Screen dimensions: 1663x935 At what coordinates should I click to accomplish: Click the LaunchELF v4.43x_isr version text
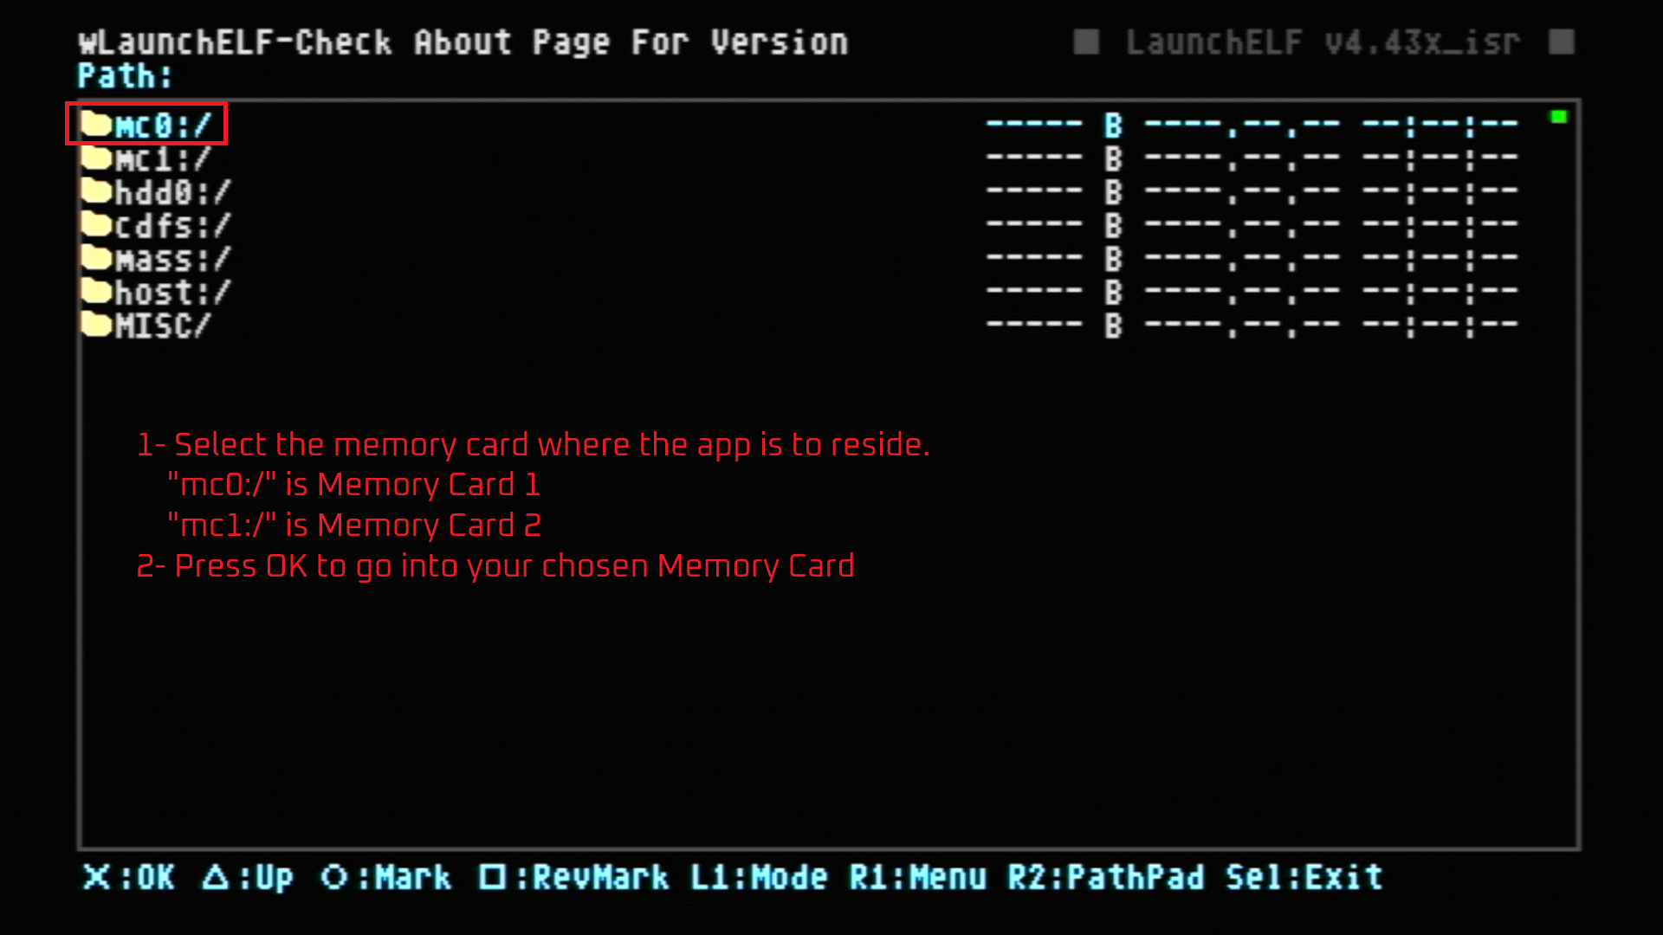[1323, 42]
